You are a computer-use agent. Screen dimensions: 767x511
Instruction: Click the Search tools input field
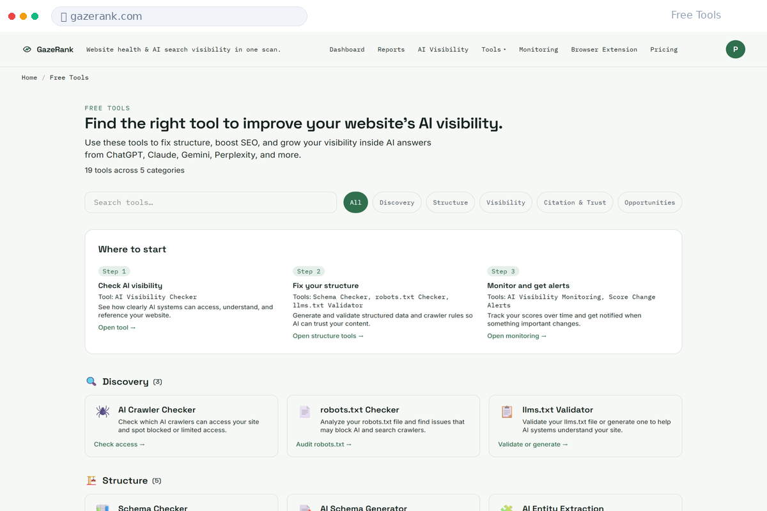click(x=211, y=202)
